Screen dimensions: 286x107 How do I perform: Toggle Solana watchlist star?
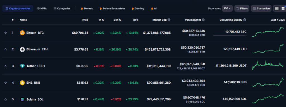pos(6,99)
